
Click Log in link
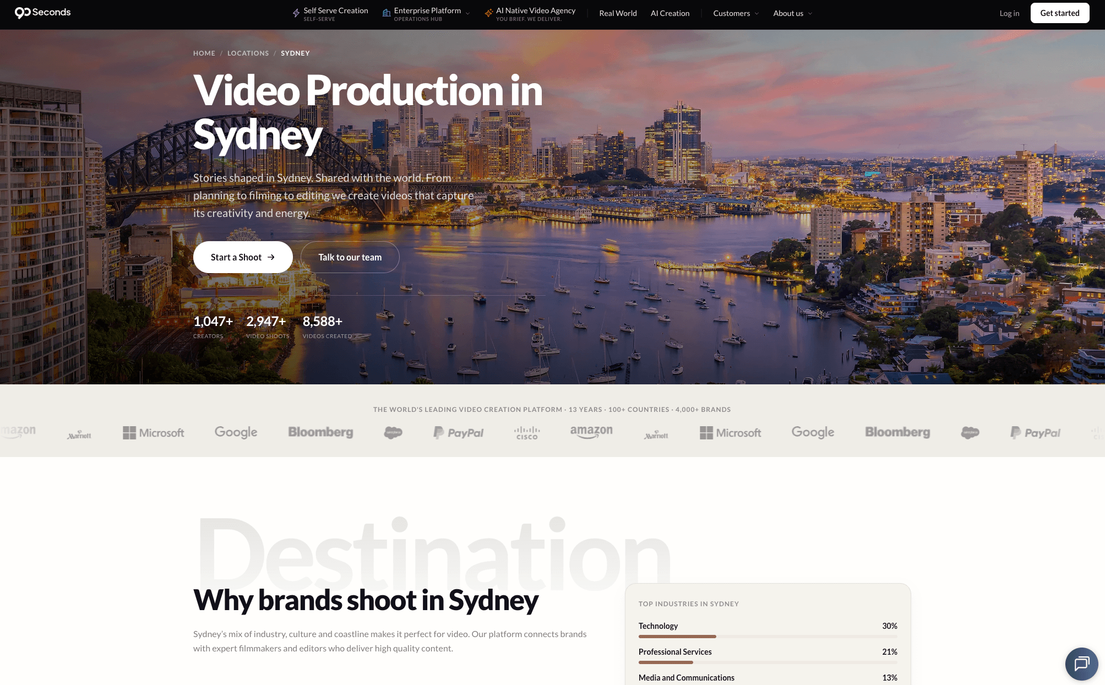click(x=1009, y=13)
